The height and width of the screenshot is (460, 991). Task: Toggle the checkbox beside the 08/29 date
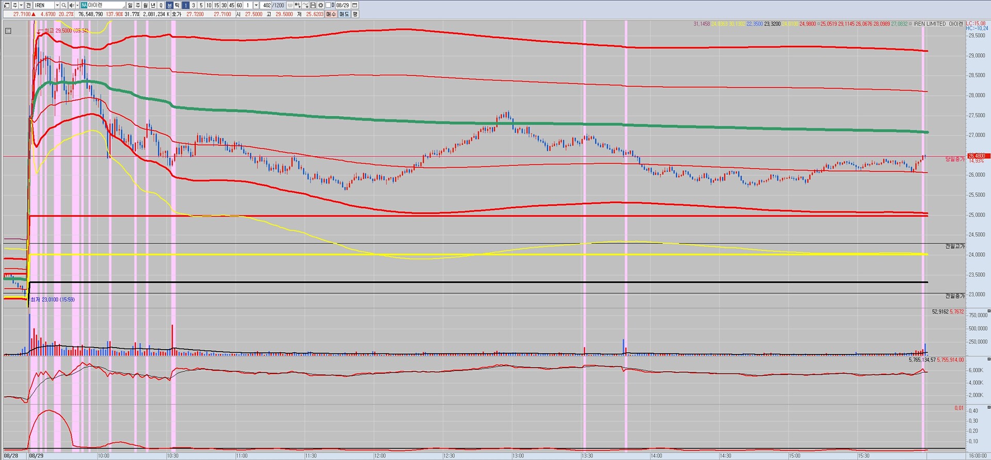pos(328,5)
